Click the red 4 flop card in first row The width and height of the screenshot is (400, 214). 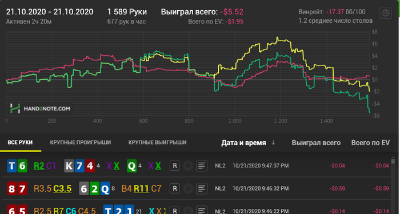point(90,166)
